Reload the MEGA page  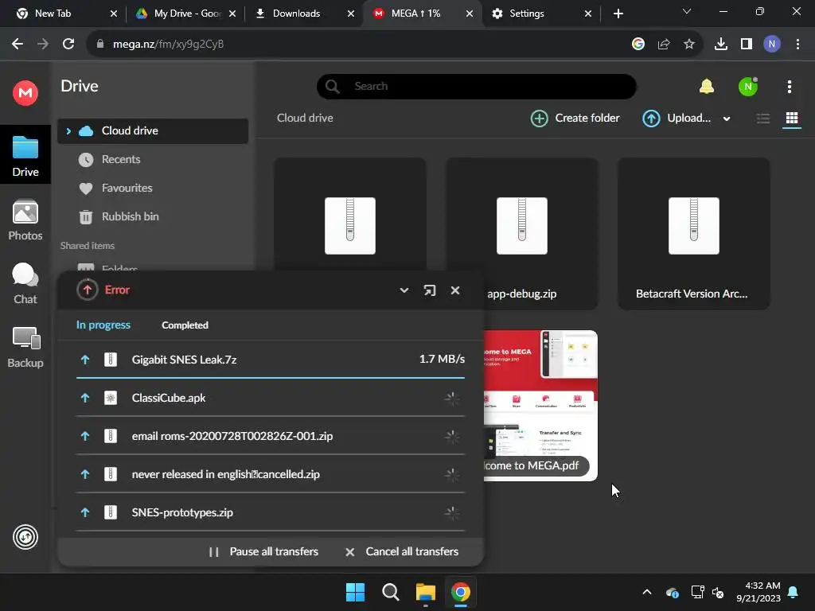pyautogui.click(x=68, y=45)
